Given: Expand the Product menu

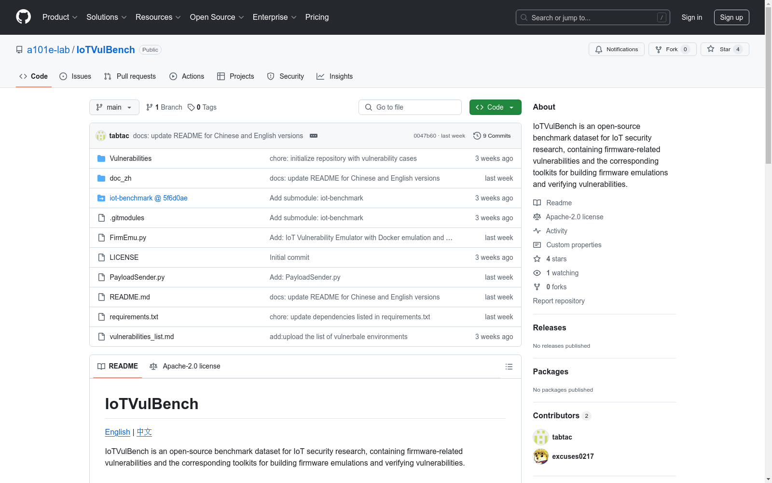Looking at the screenshot, I should tap(60, 17).
